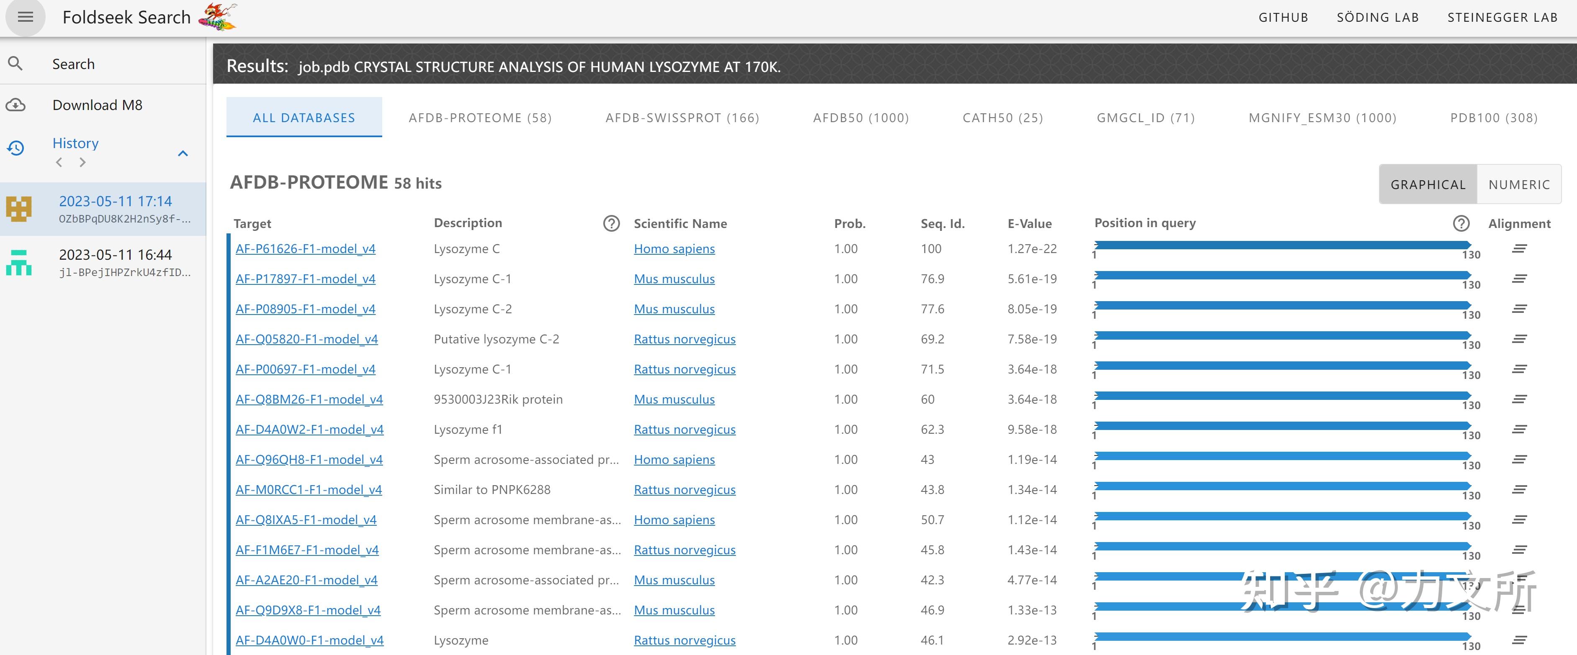Click the History clock icon

click(x=15, y=148)
